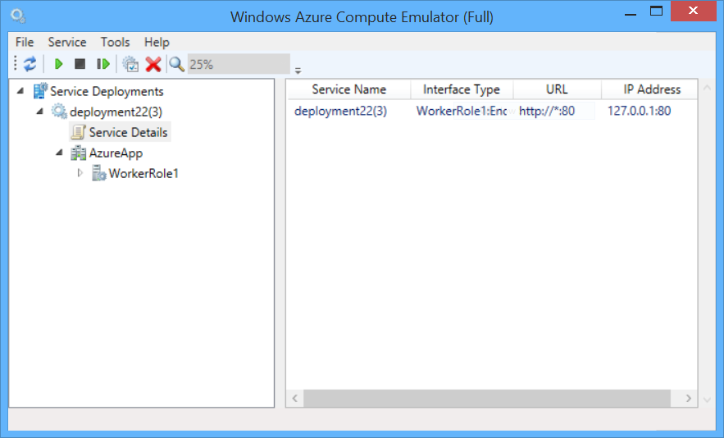Collapse the deployment22(3) node arrow
The height and width of the screenshot is (438, 724).
pos(40,112)
